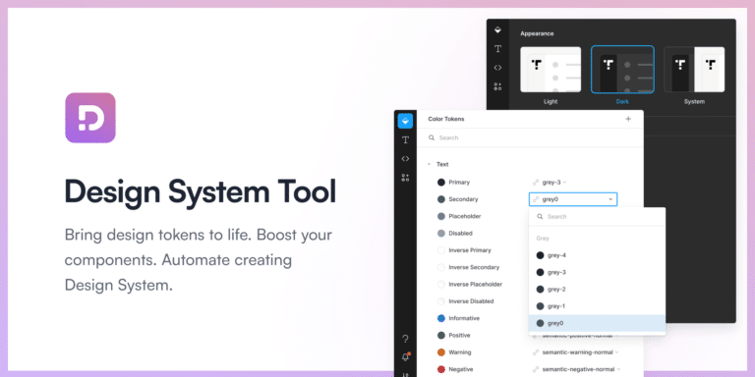Click the Inverse Secondary white swatch

tap(441, 267)
